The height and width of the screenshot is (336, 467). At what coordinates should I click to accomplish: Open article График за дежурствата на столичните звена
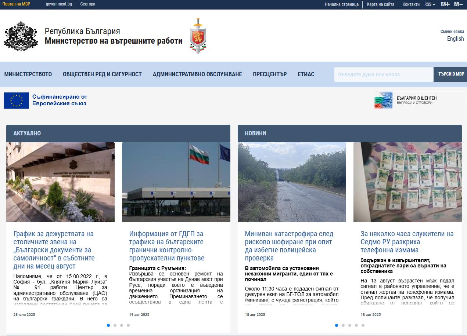[54, 250]
